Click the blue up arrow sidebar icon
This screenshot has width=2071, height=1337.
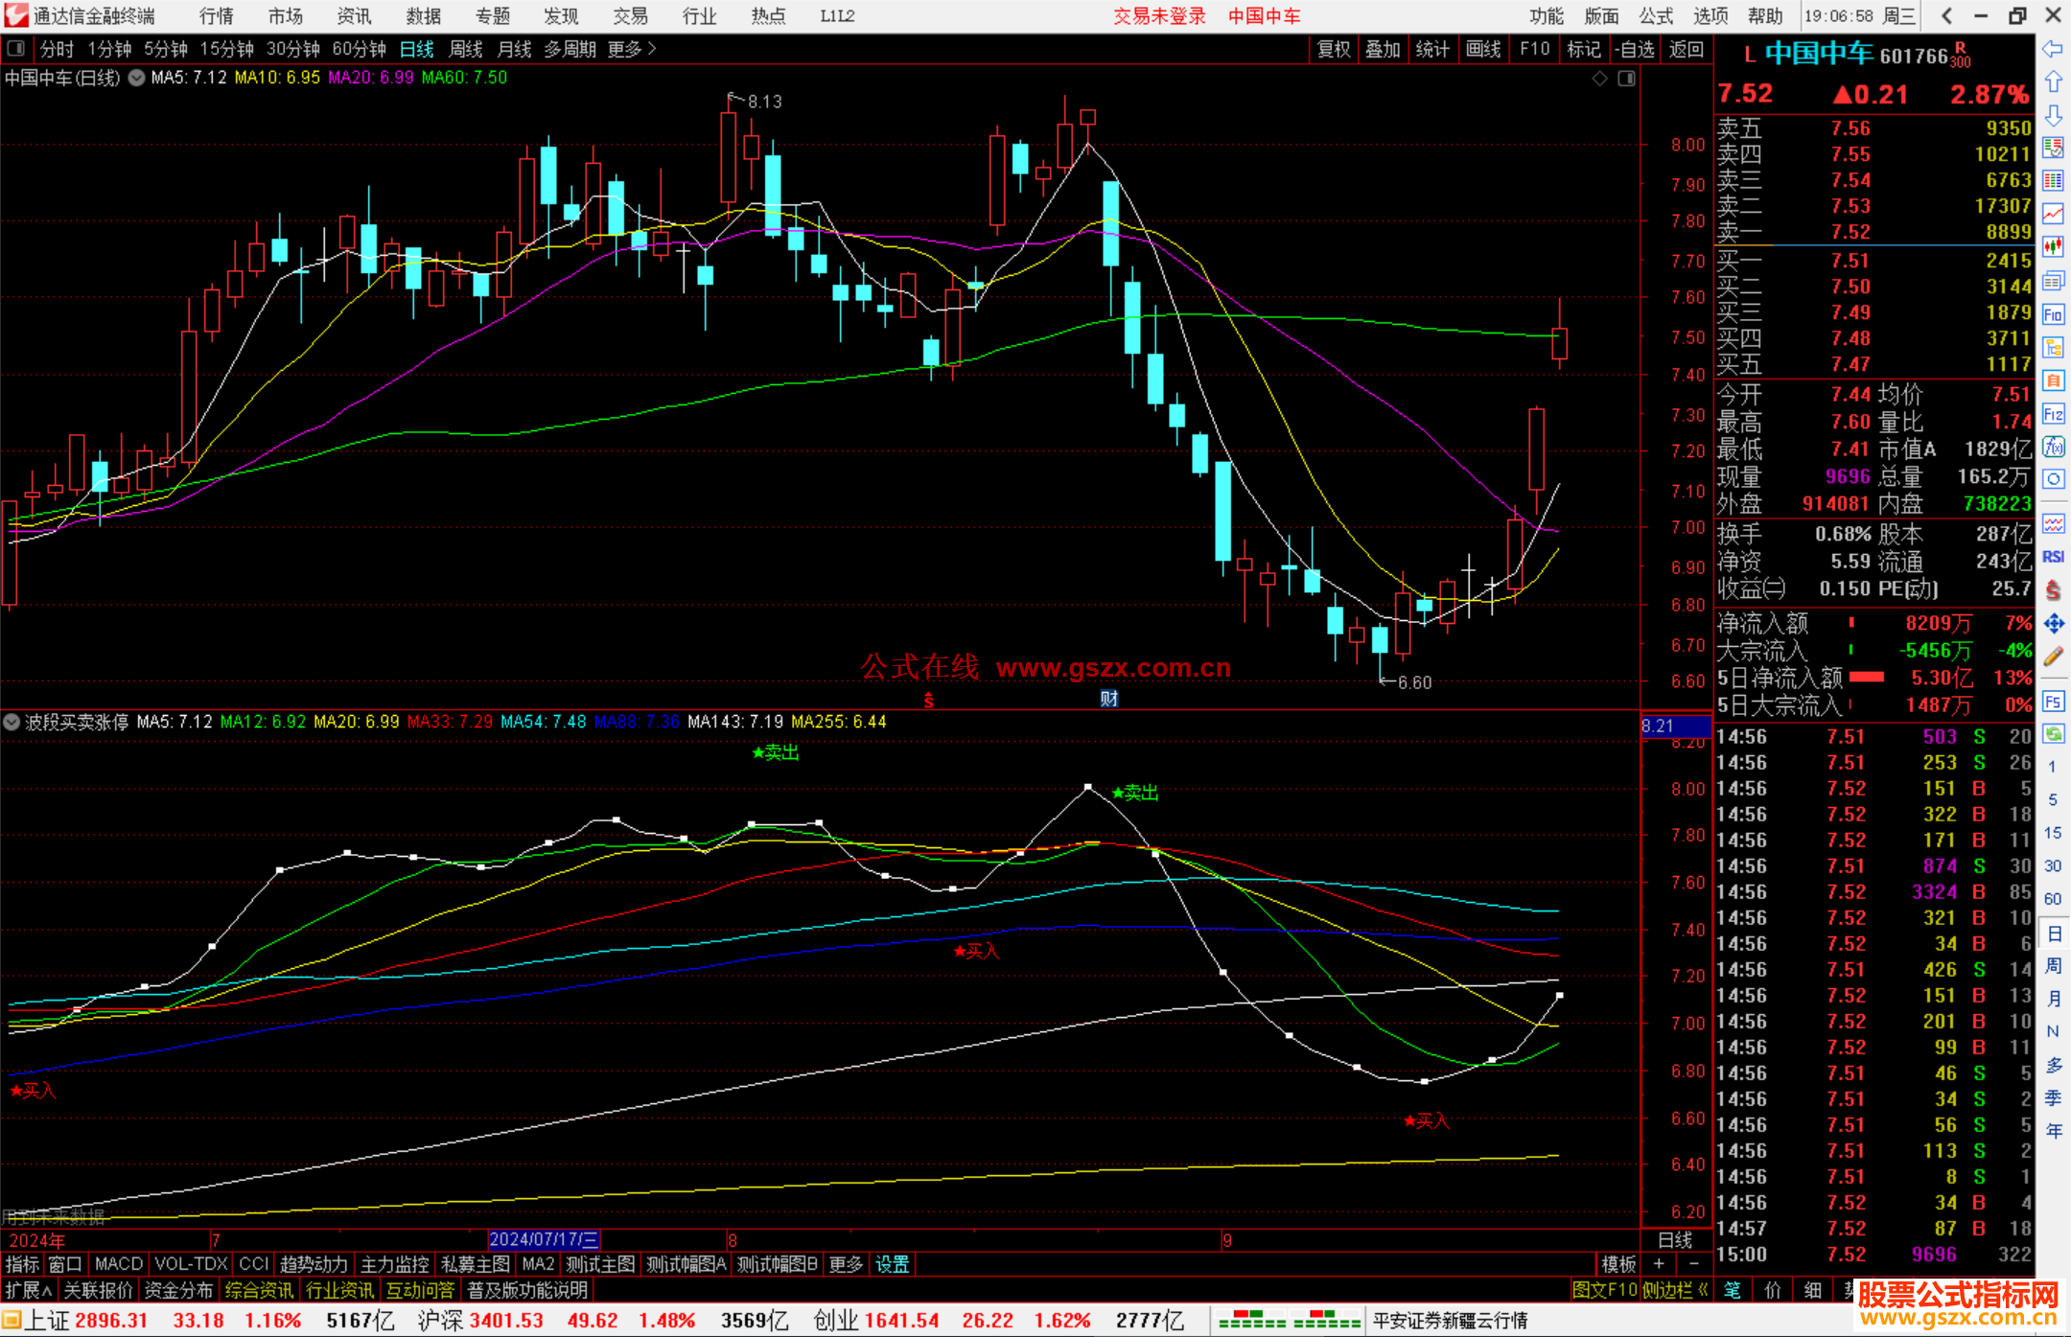[2053, 82]
